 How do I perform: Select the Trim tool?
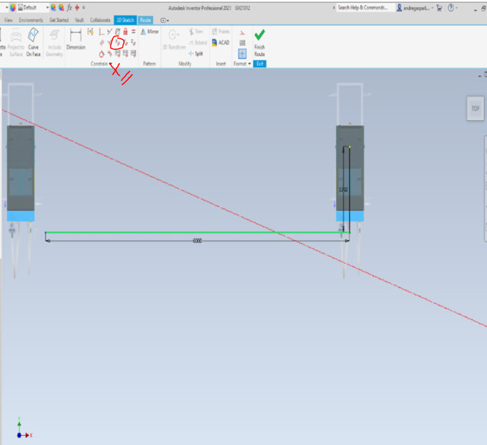click(x=196, y=31)
